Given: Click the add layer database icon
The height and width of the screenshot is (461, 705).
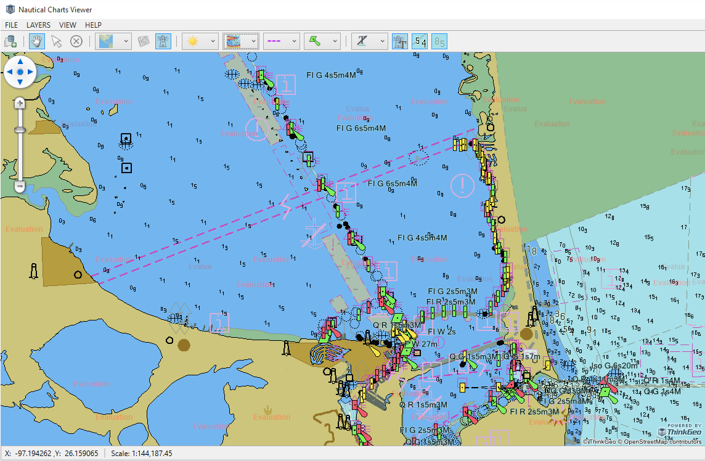Looking at the screenshot, I should tap(9, 41).
